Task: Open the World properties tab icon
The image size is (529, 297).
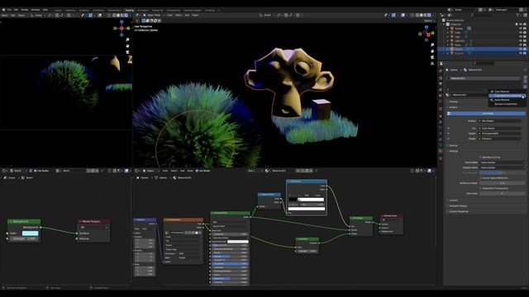Action: (x=441, y=101)
